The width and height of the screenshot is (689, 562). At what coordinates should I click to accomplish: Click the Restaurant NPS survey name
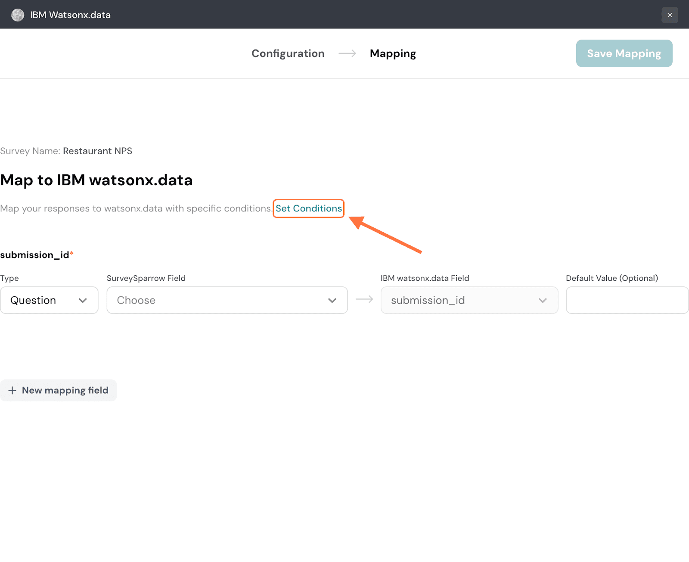click(97, 151)
